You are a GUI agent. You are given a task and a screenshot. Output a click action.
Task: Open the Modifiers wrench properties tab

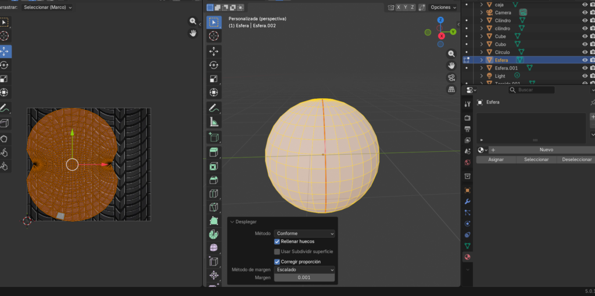tap(468, 201)
